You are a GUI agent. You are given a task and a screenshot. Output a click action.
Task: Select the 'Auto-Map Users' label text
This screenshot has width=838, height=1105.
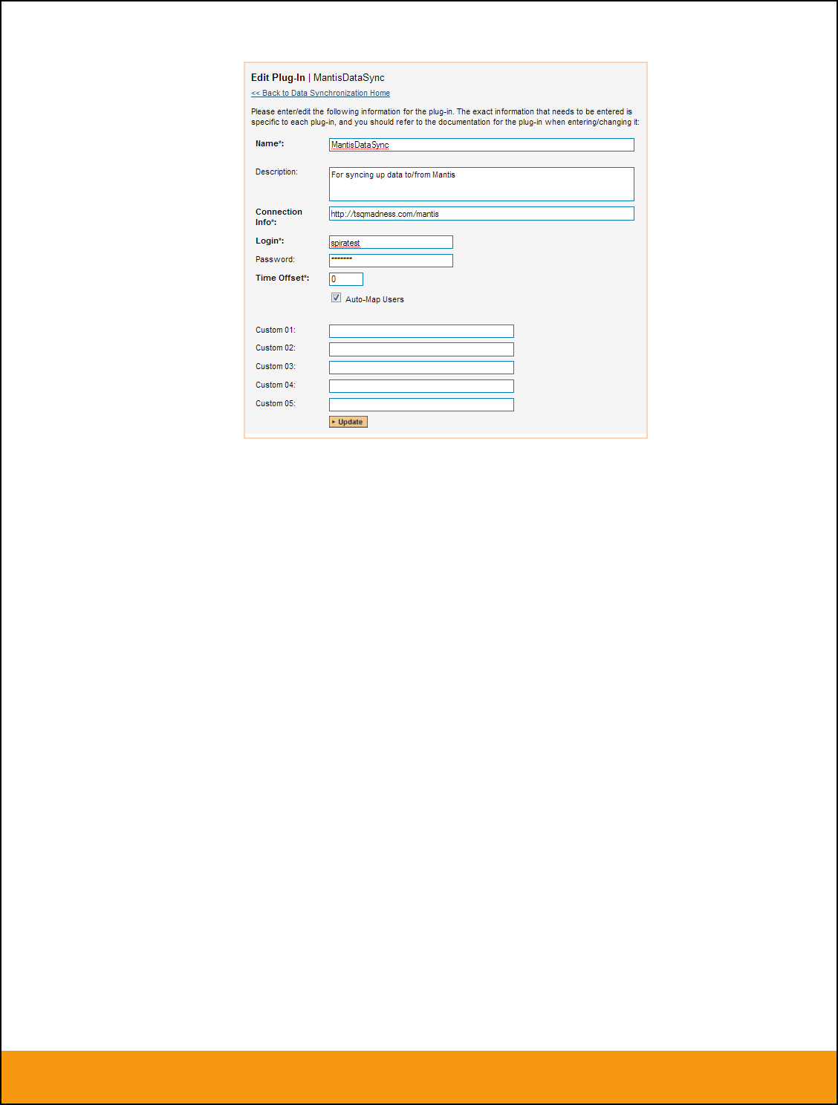[x=374, y=299]
